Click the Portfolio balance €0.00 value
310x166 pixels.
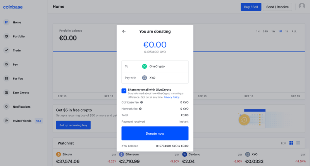pyautogui.click(x=68, y=38)
